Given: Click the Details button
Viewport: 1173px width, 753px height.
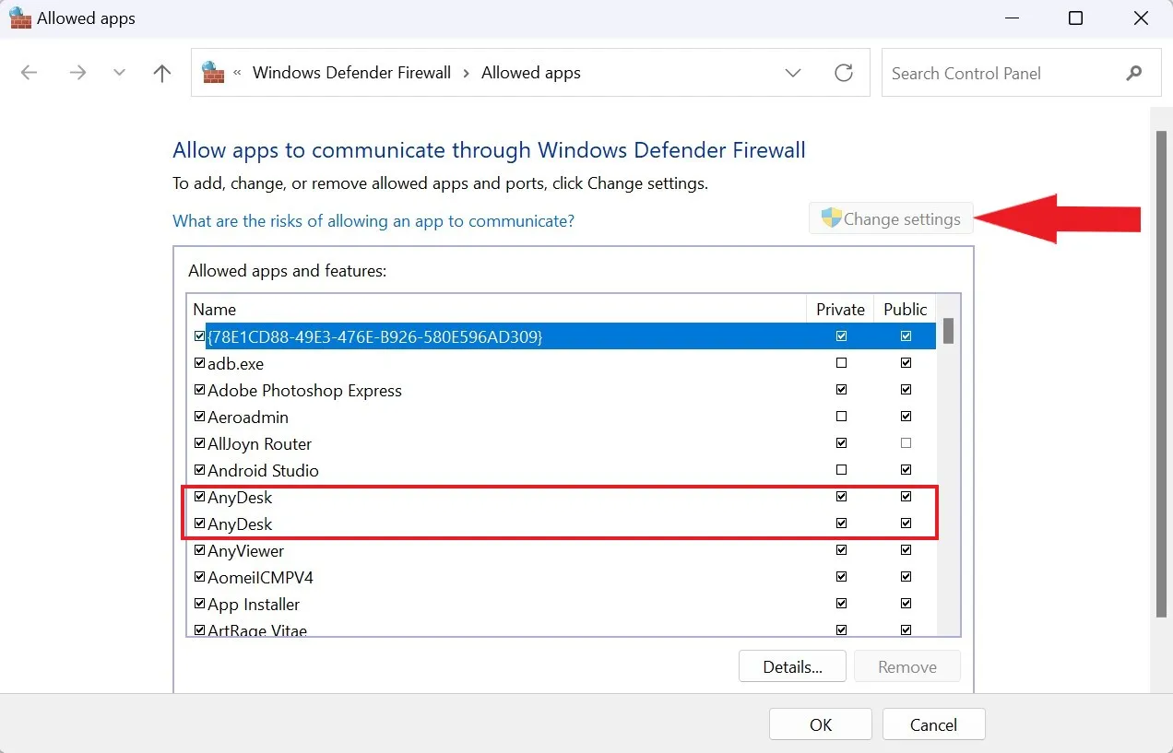Looking at the screenshot, I should coord(791,665).
